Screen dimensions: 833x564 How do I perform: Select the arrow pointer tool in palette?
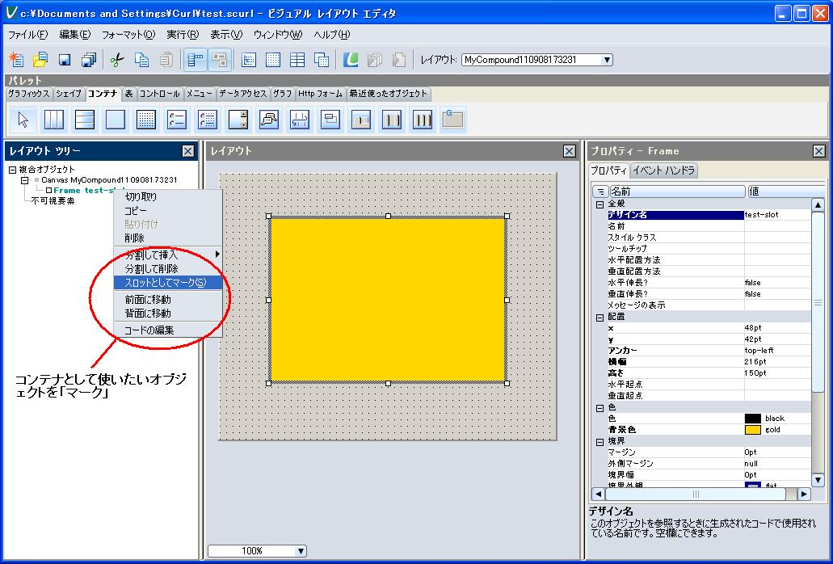point(23,120)
